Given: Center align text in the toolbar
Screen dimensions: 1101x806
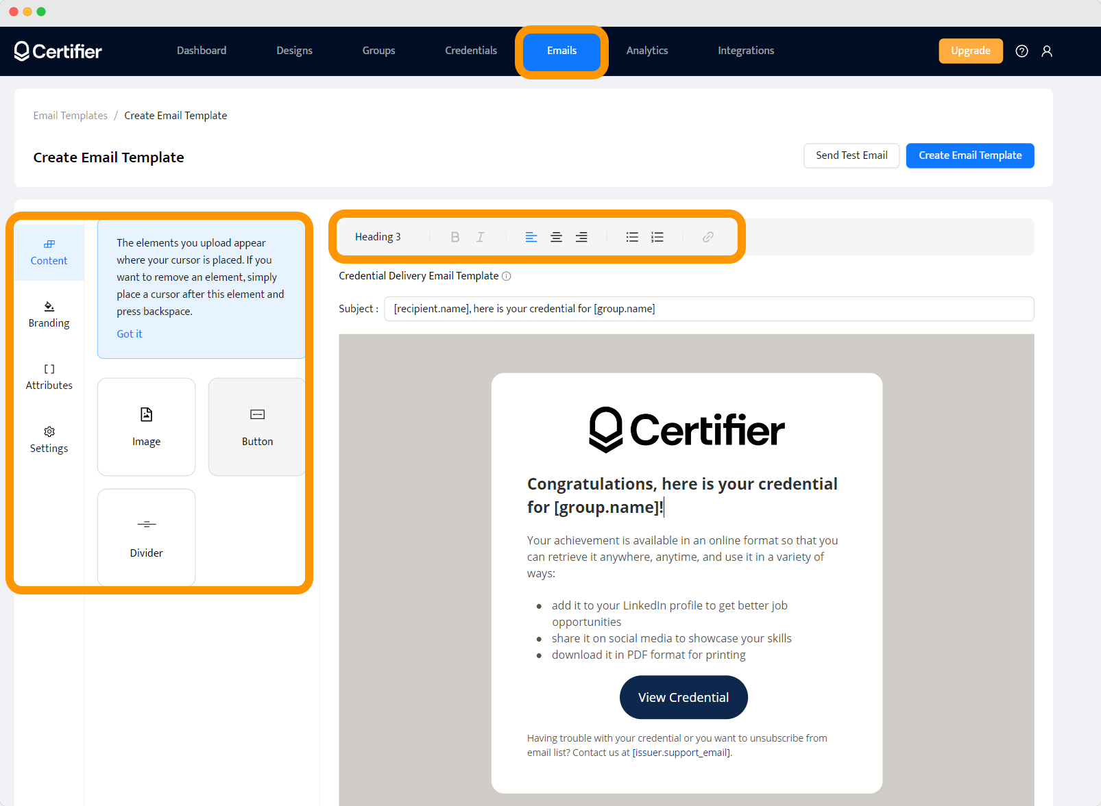Looking at the screenshot, I should [557, 237].
